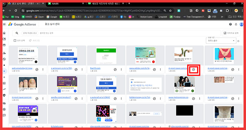This screenshot has height=130, width=246.
Task: Reload the page in Chrome
Action: pyautogui.click(x=16, y=11)
